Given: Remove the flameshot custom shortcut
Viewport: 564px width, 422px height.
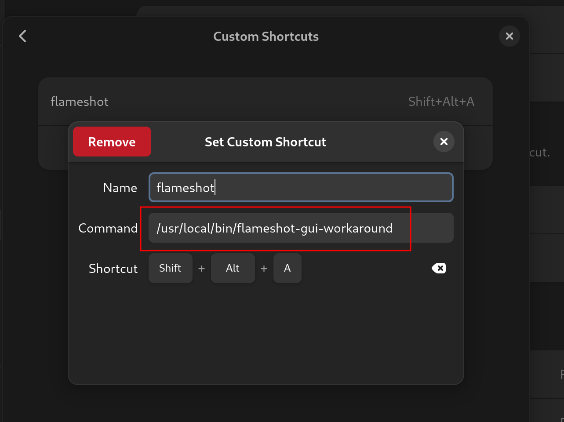Looking at the screenshot, I should tap(112, 142).
